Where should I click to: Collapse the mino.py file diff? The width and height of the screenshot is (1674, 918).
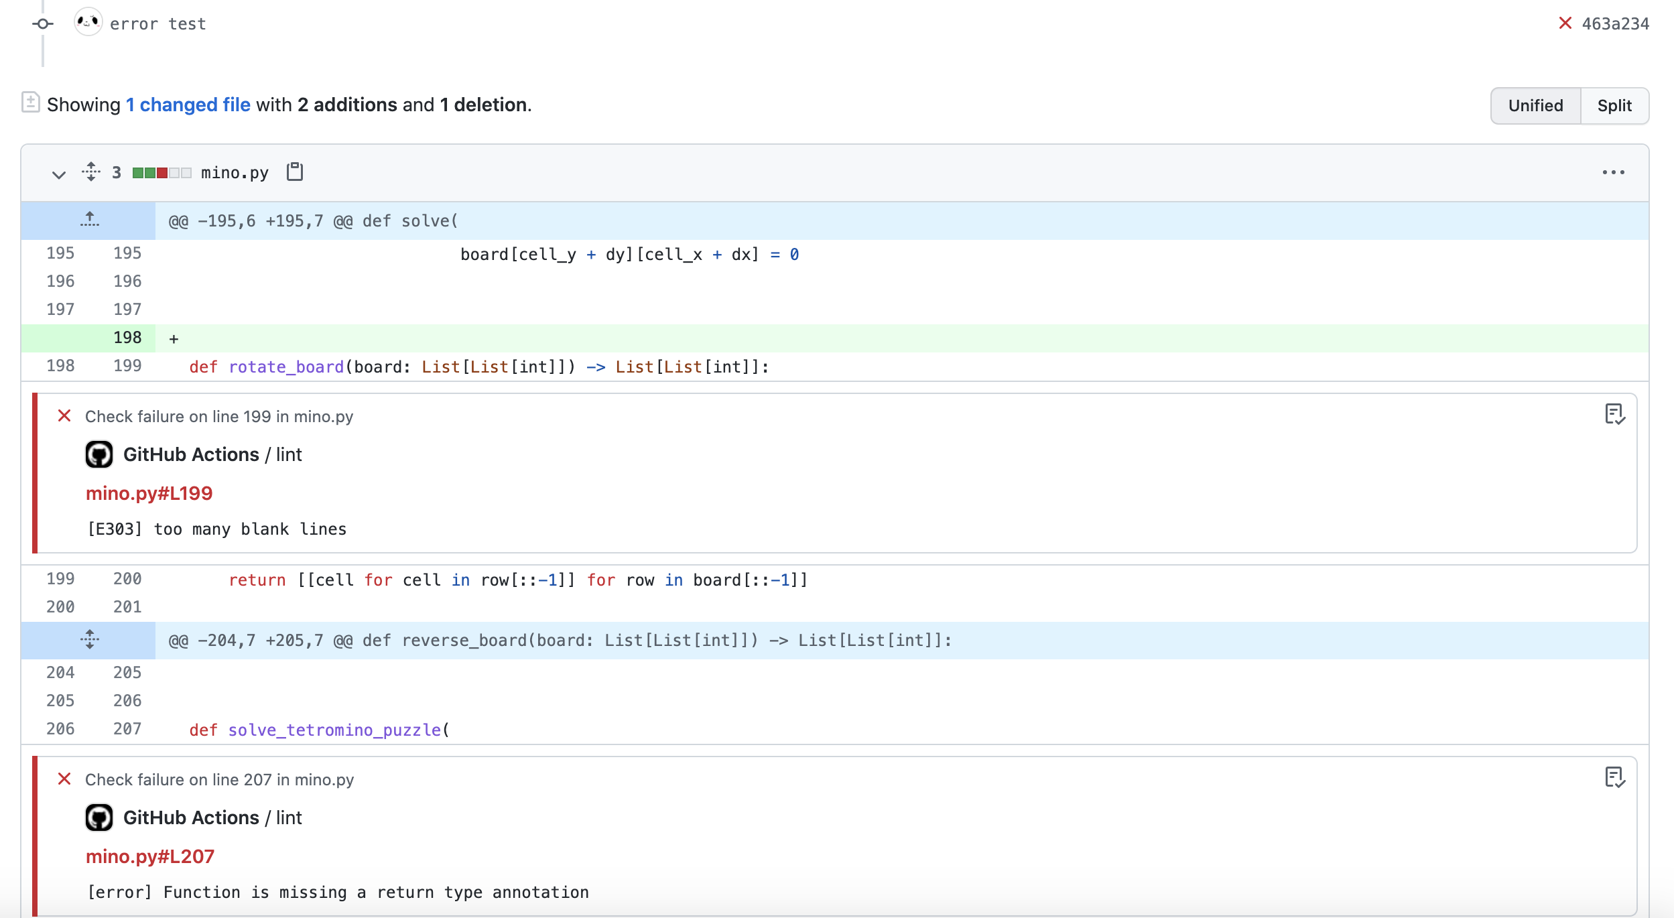59,174
